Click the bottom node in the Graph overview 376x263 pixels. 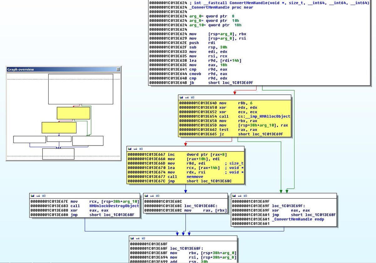(x=58, y=154)
